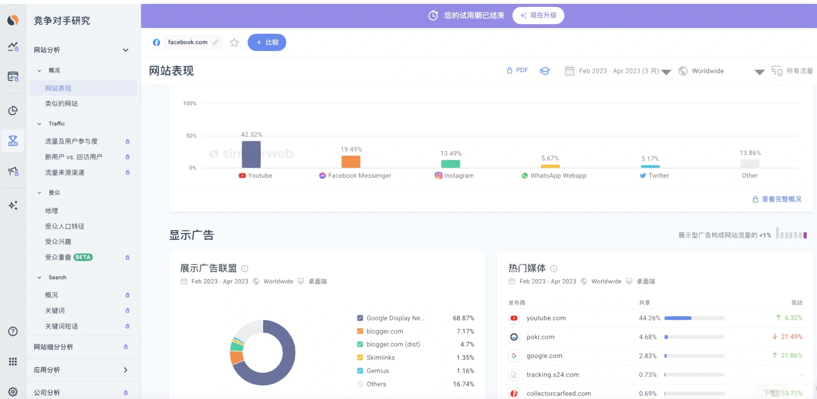
Task: Click the clock icon in the trial banner
Action: [433, 15]
